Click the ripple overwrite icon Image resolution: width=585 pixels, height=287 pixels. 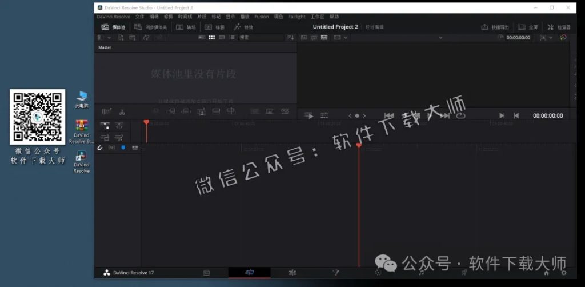186,111
